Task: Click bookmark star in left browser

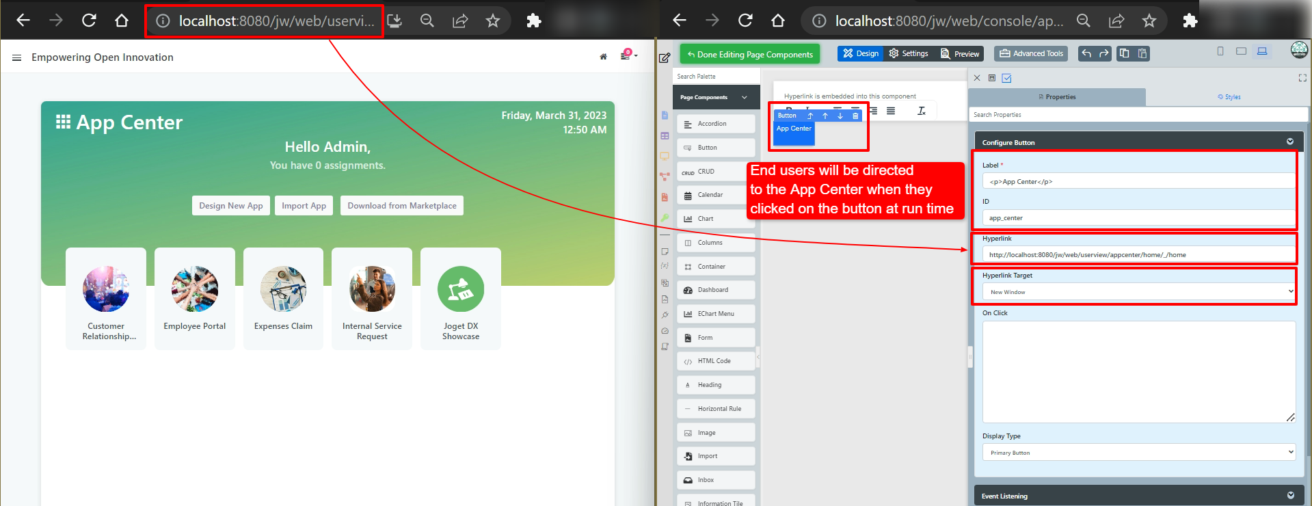Action: [493, 21]
